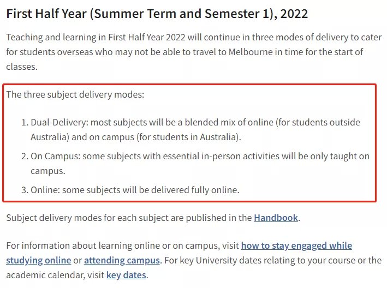The height and width of the screenshot is (288, 387).
Task: Click the 'Teaching and learning' intro paragraph
Action: click(x=194, y=52)
